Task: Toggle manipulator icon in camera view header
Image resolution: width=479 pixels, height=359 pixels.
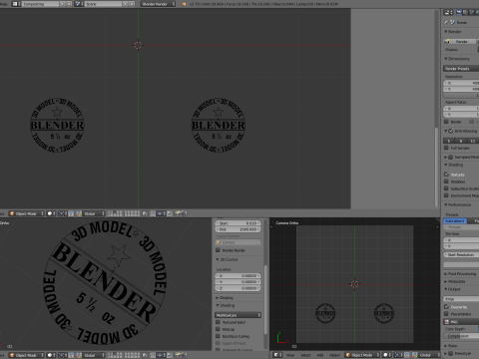Action: tap(415, 355)
